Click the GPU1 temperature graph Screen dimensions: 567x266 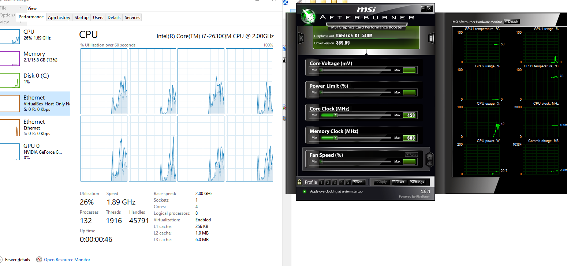click(482, 48)
